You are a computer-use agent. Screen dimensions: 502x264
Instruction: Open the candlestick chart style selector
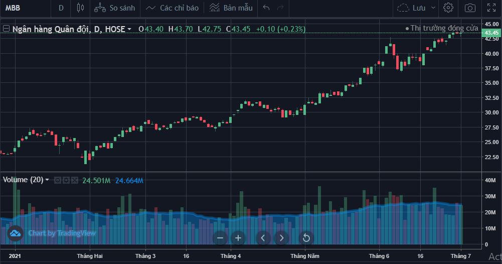80,8
